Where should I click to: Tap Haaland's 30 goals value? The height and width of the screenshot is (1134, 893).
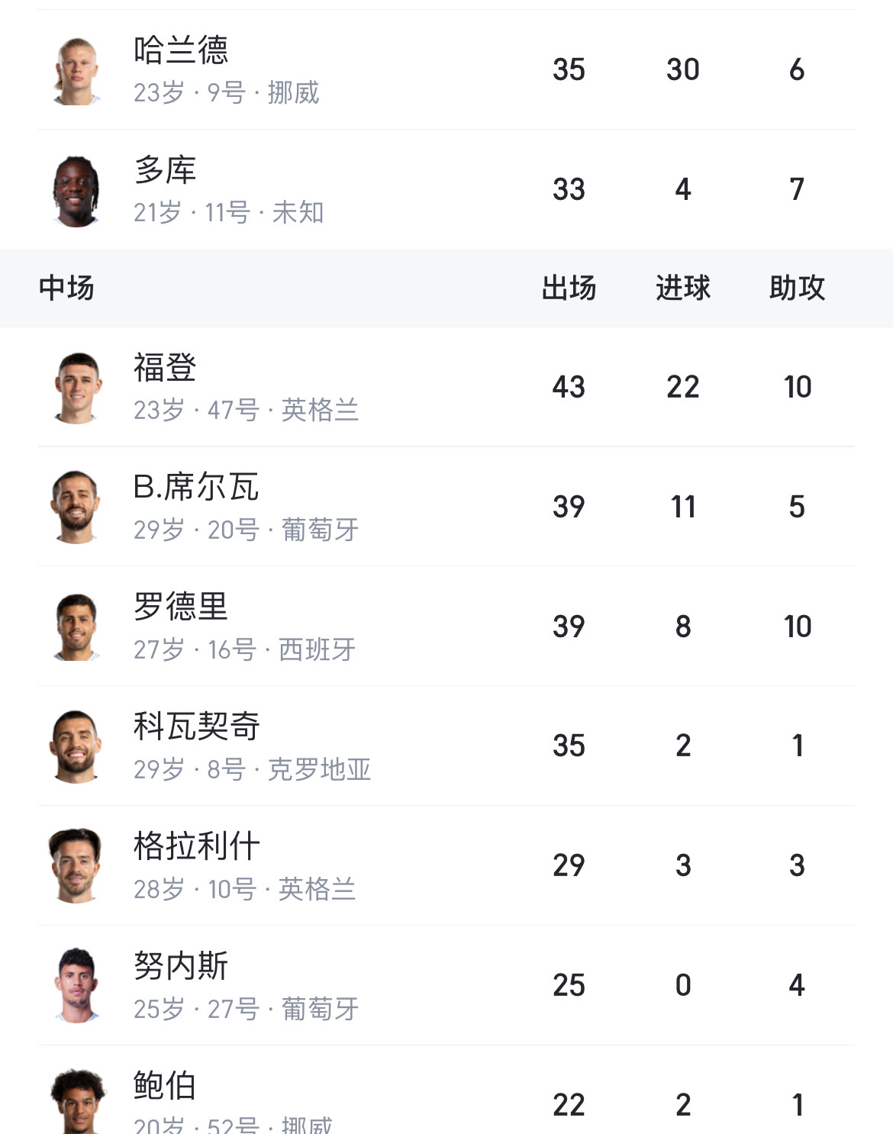point(682,70)
